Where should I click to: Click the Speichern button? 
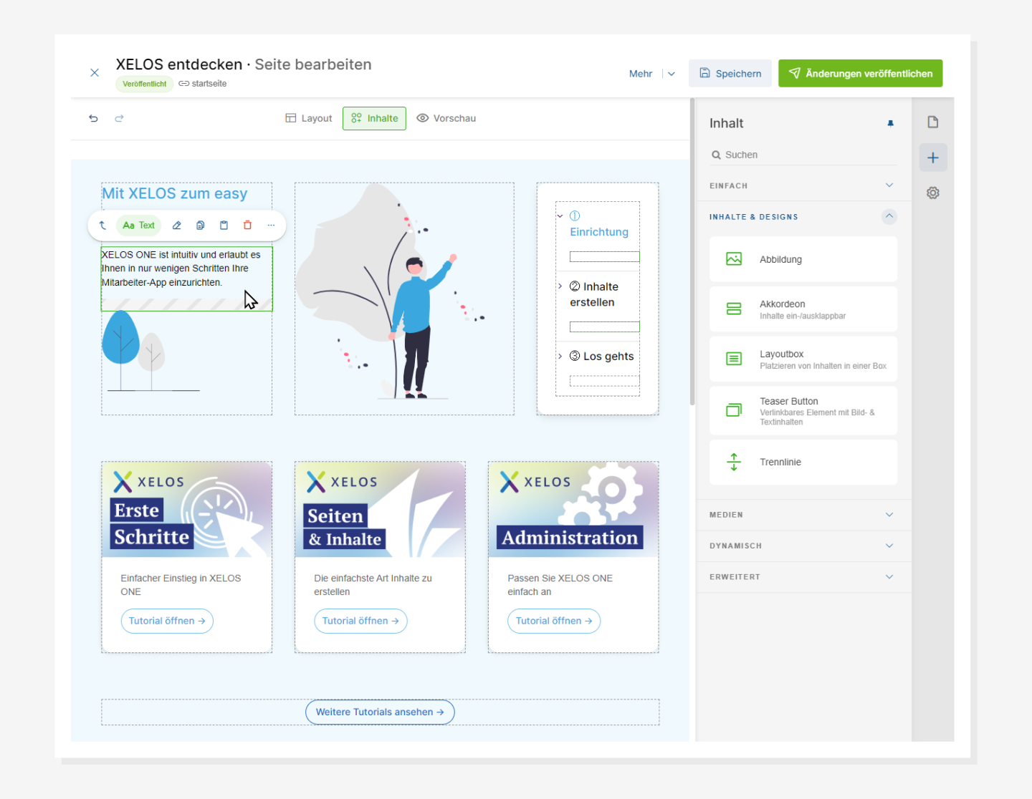[x=730, y=73]
